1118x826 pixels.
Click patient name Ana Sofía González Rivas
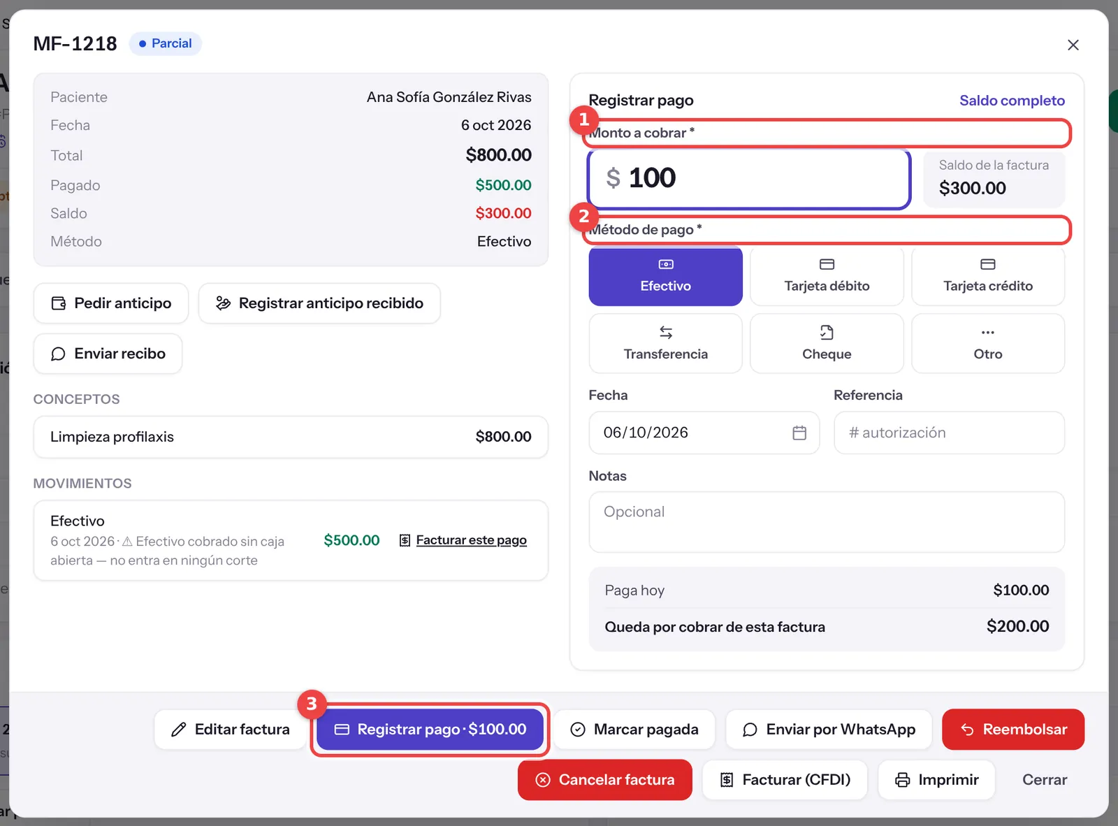449,97
